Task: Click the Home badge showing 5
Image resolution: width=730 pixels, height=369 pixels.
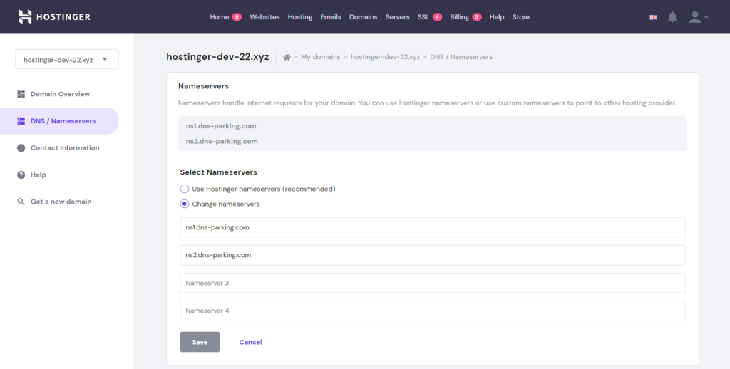Action: coord(237,17)
